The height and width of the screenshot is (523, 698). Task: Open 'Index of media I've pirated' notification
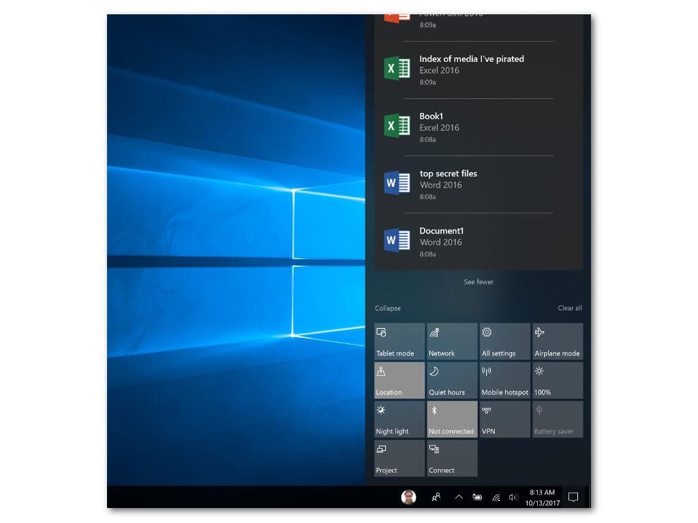pyautogui.click(x=479, y=70)
